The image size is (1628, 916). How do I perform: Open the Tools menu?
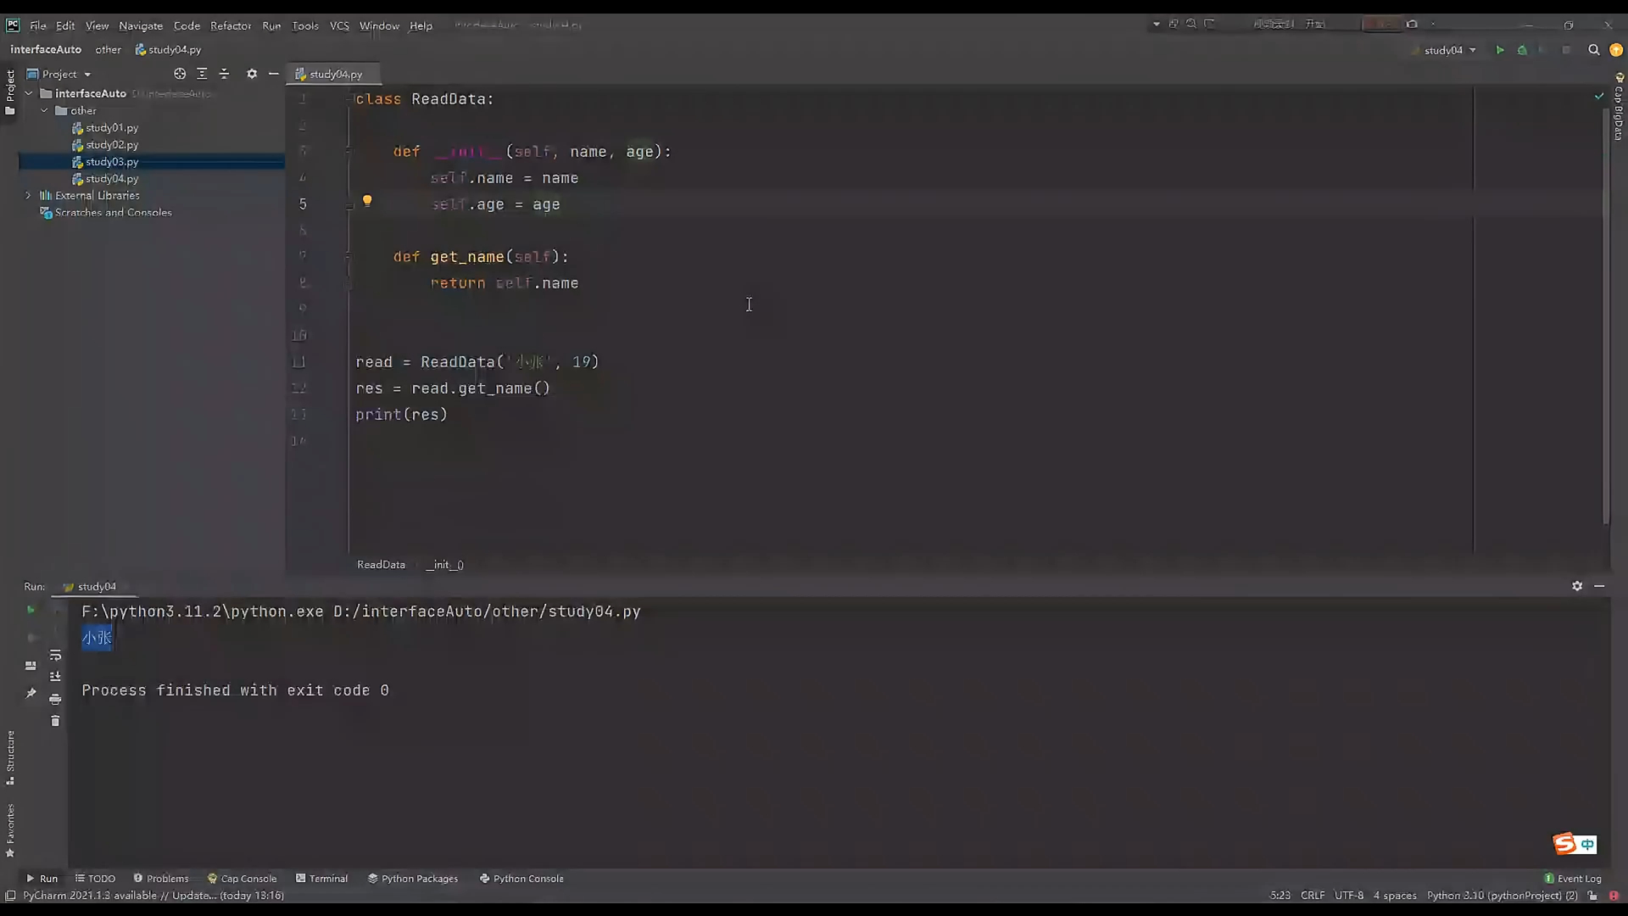click(x=305, y=25)
